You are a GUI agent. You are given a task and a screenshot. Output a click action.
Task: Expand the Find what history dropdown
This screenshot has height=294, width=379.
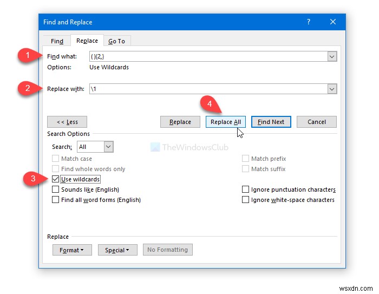(x=332, y=56)
